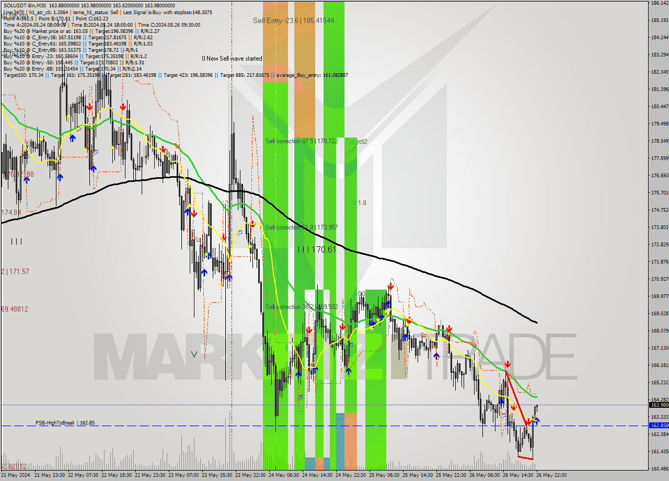
Task: Click price axis value 180.440
Action: click(x=660, y=106)
